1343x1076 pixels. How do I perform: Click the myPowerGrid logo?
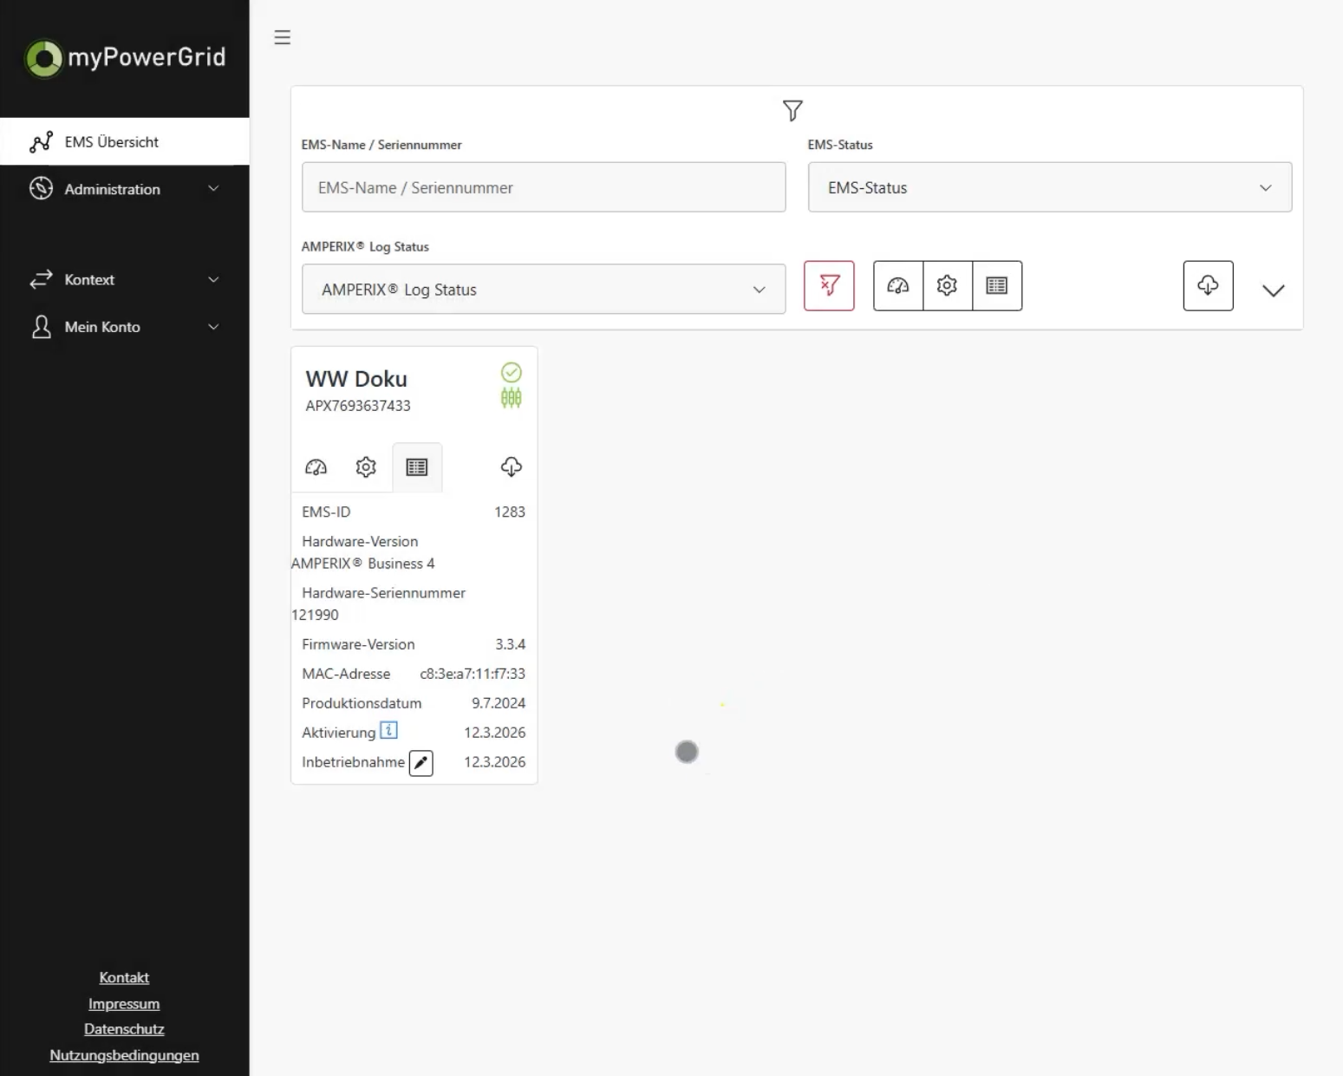[126, 58]
